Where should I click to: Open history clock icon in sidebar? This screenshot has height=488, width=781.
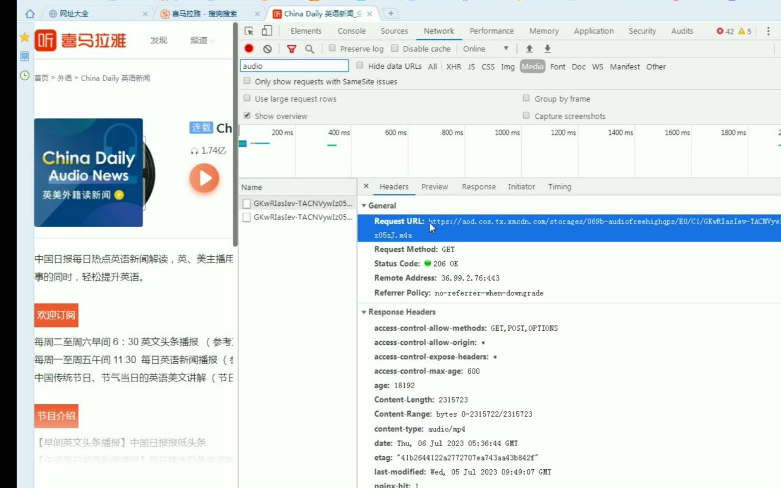[24, 75]
